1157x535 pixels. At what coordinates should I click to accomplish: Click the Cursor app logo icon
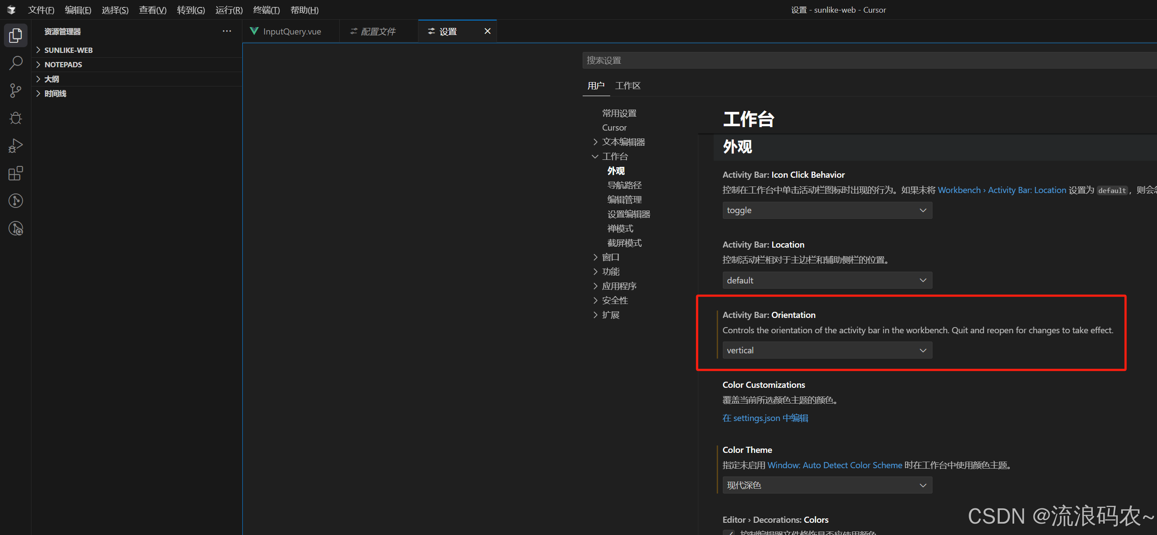click(x=11, y=10)
